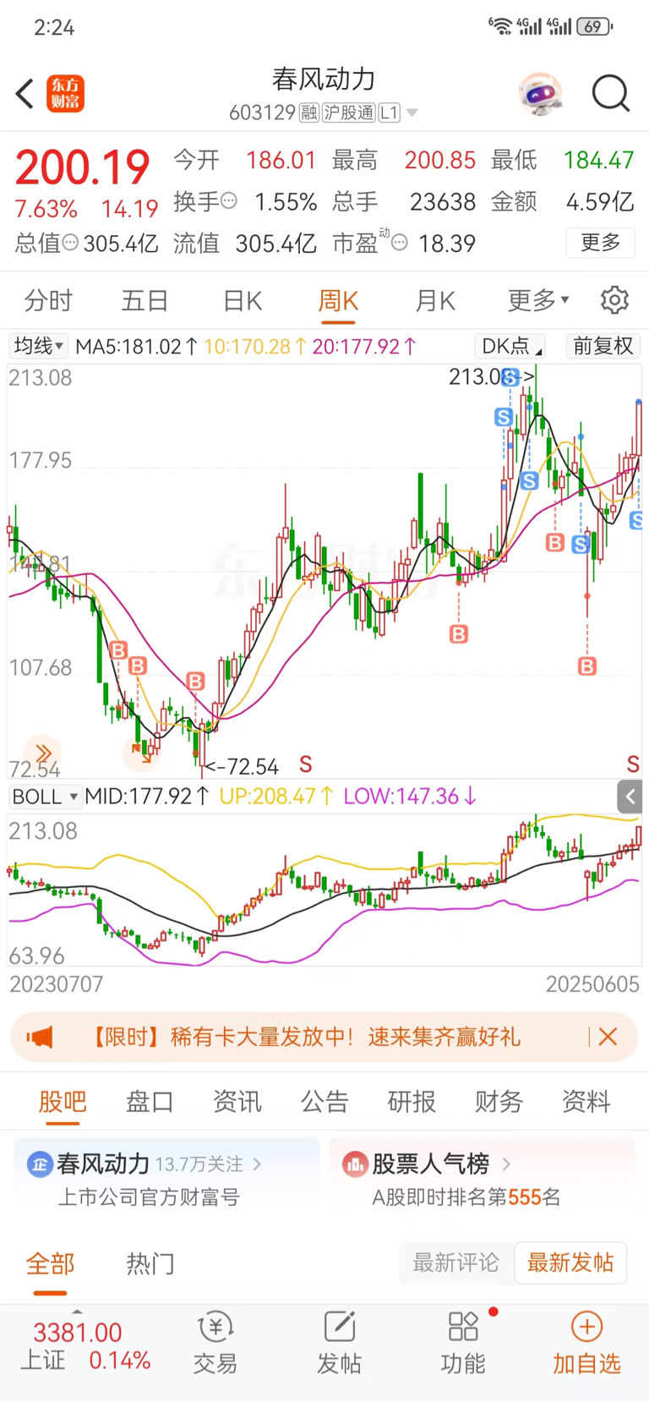Open the 功能 functions icon
The height and width of the screenshot is (1402, 649).
(463, 1343)
